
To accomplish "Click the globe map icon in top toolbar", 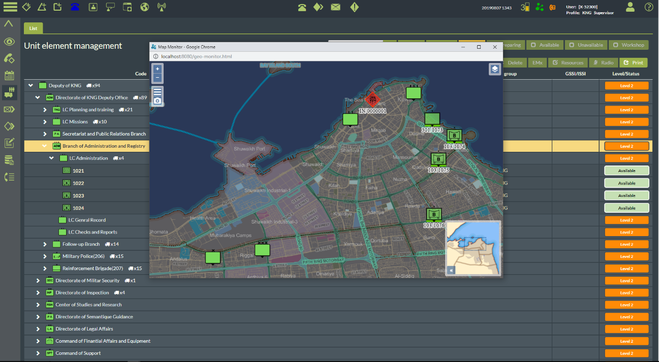I will [x=145, y=7].
